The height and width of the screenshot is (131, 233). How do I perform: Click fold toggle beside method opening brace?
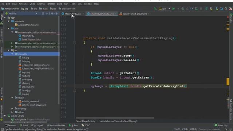tap(75, 43)
